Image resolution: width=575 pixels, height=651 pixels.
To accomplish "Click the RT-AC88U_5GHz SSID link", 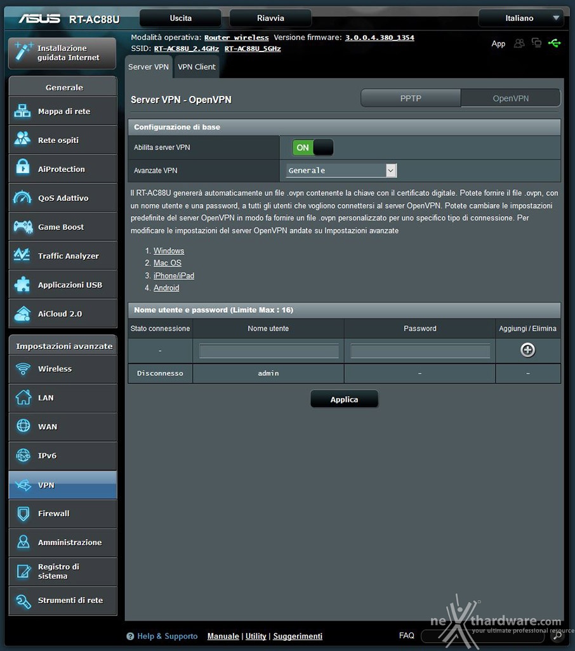I will click(x=253, y=48).
